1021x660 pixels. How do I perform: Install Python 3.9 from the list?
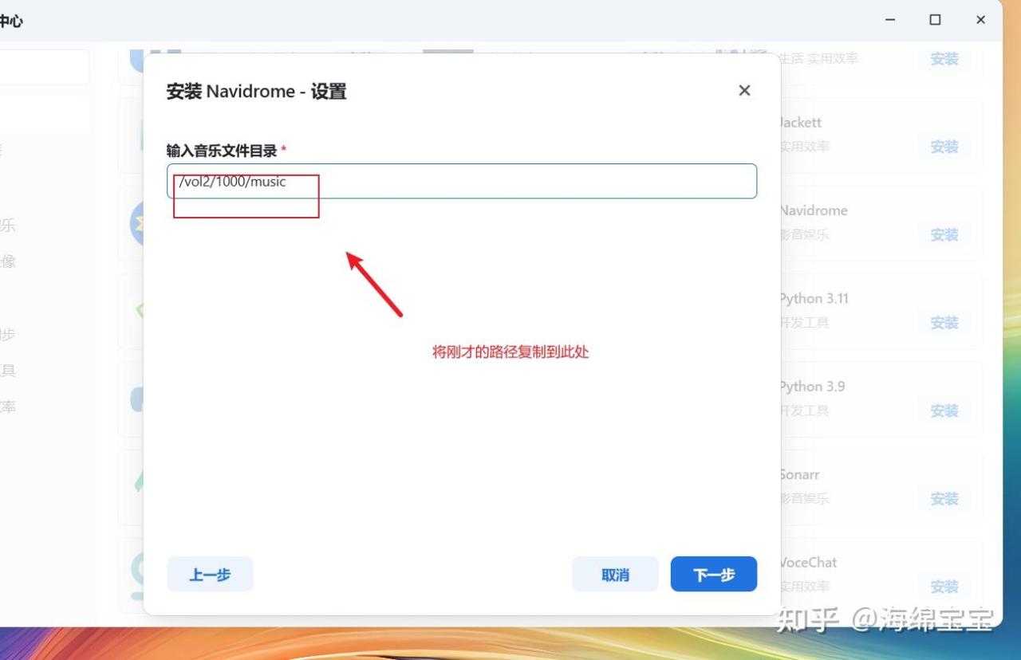pyautogui.click(x=944, y=410)
